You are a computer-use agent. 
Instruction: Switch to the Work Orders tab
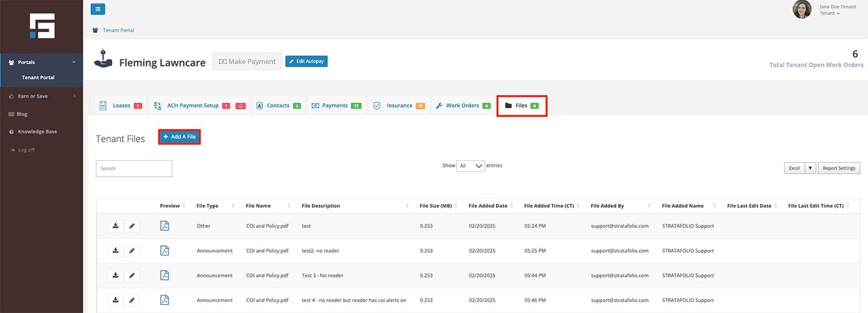tap(463, 106)
